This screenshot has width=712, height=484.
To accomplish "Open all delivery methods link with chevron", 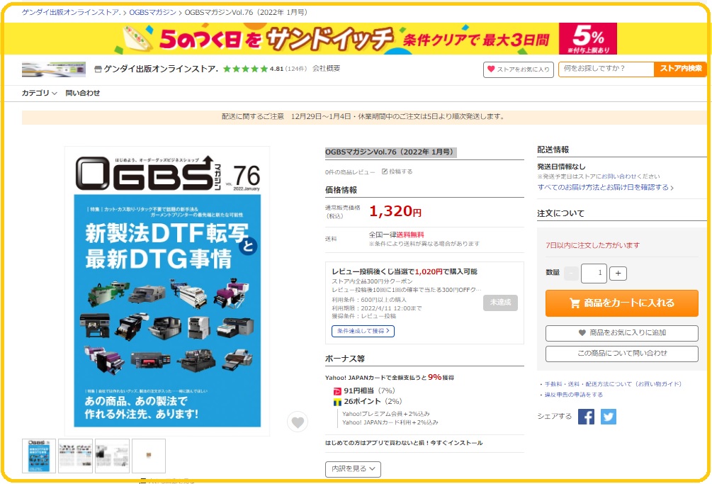I will pyautogui.click(x=605, y=187).
